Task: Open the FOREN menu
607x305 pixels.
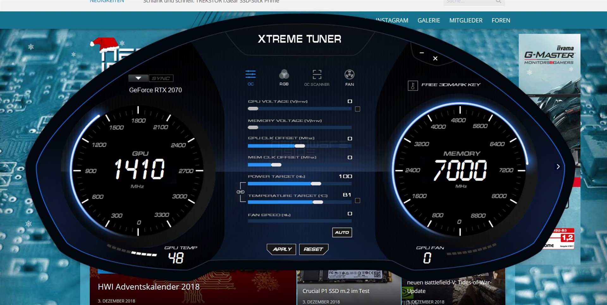Action: click(501, 20)
